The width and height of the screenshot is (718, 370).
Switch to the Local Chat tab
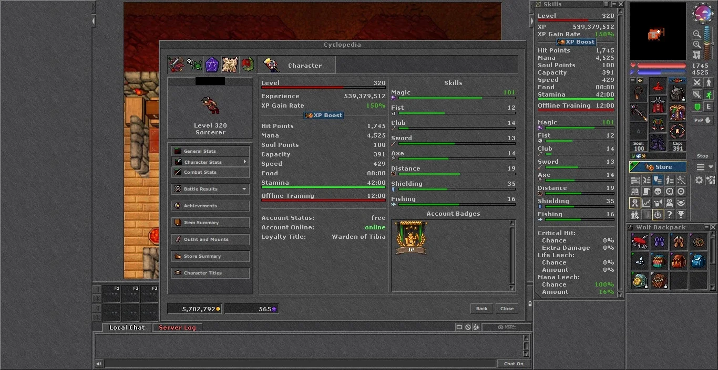(127, 327)
